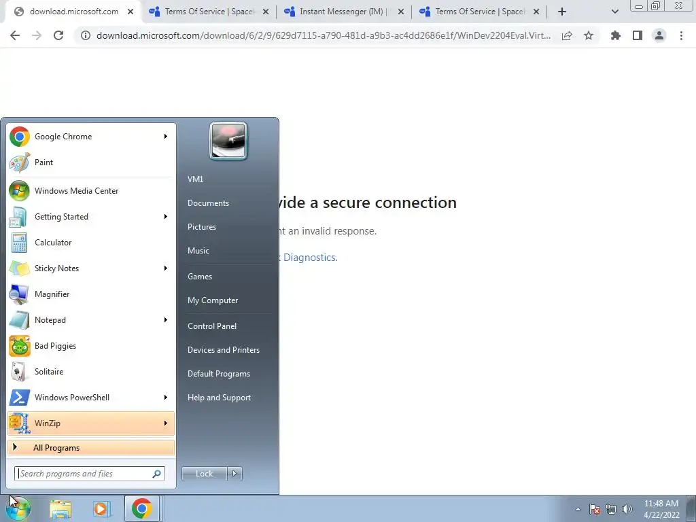This screenshot has width=696, height=522.
Task: Switch to Chrome on the taskbar
Action: tap(141, 508)
